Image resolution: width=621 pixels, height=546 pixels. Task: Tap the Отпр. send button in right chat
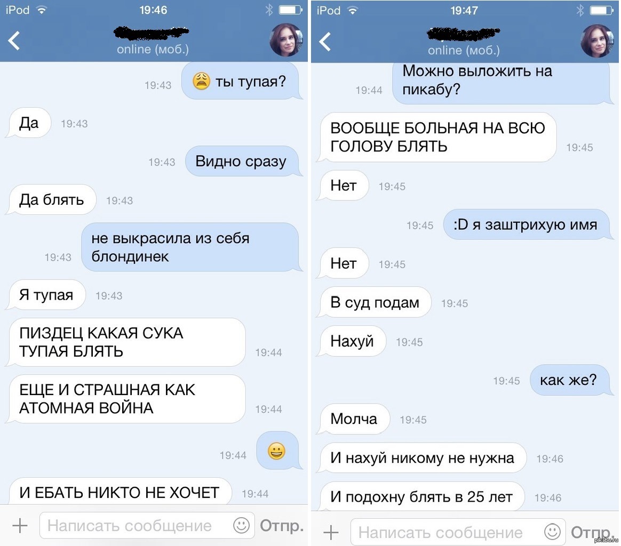click(x=593, y=533)
